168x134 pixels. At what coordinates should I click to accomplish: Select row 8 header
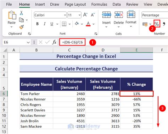pos(4,104)
